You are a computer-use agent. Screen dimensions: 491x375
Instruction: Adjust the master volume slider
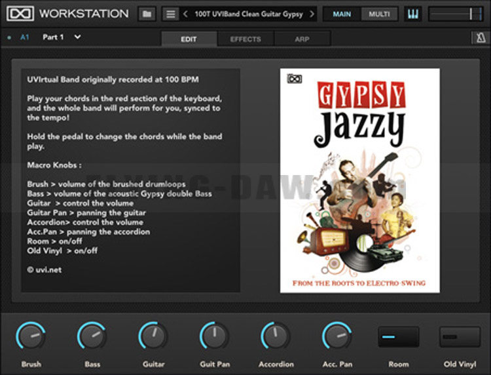pos(456,14)
